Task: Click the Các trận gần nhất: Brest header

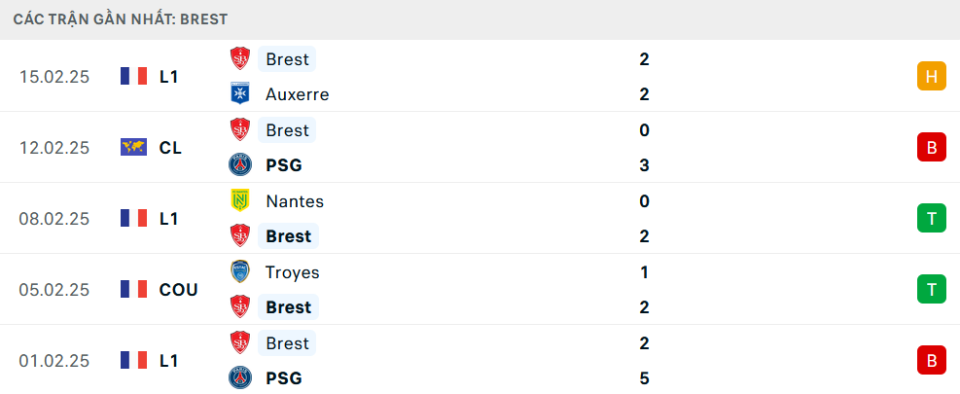Action: point(122,18)
